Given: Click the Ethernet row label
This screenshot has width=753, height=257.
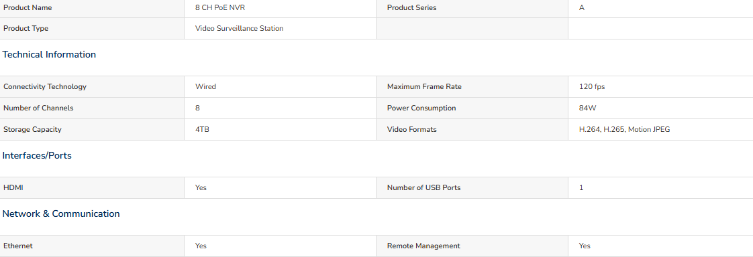Looking at the screenshot, I should point(17,246).
